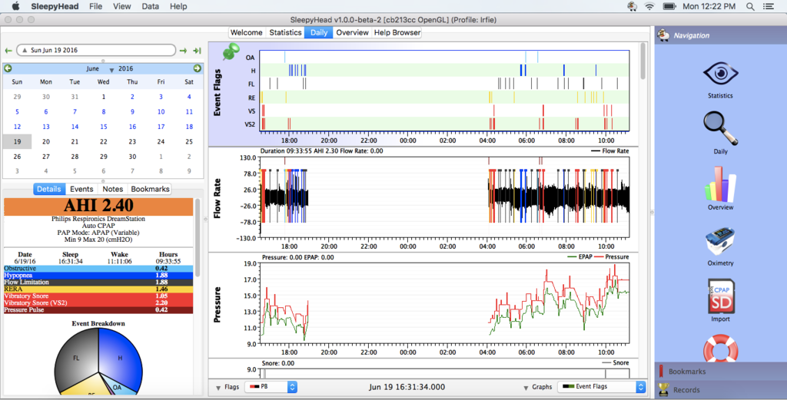The image size is (787, 400).
Task: Switch to the Notes tab
Action: [112, 189]
